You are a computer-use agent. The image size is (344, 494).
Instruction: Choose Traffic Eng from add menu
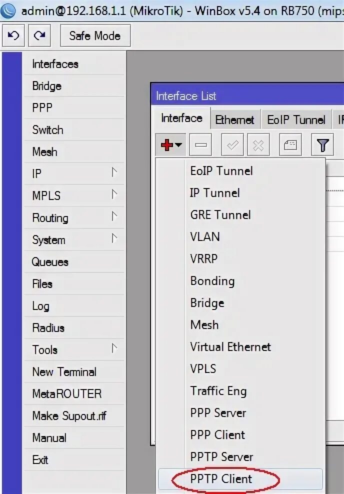pyautogui.click(x=240, y=391)
